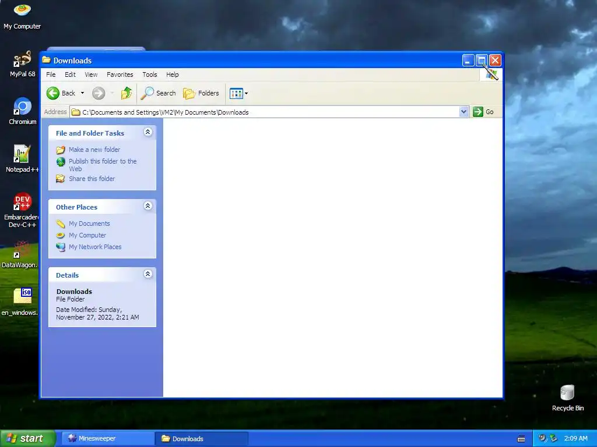Go up one folder level
The image size is (597, 447).
[126, 93]
